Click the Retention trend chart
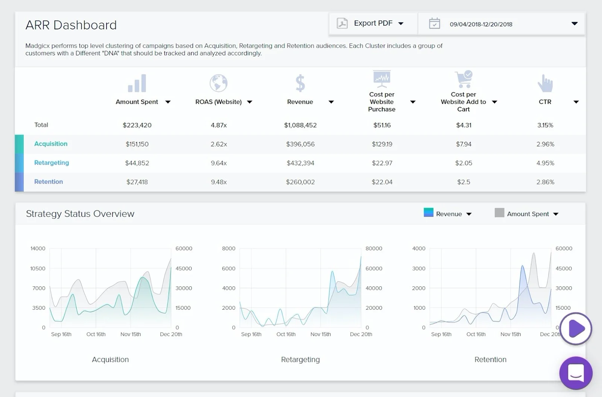Viewport: 602px width, 397px height. [490, 288]
